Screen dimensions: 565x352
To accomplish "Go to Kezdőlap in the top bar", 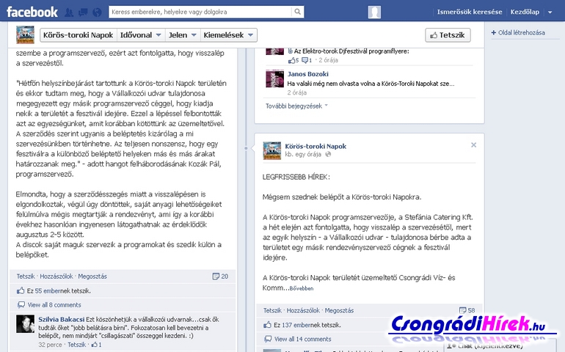I will pos(525,12).
